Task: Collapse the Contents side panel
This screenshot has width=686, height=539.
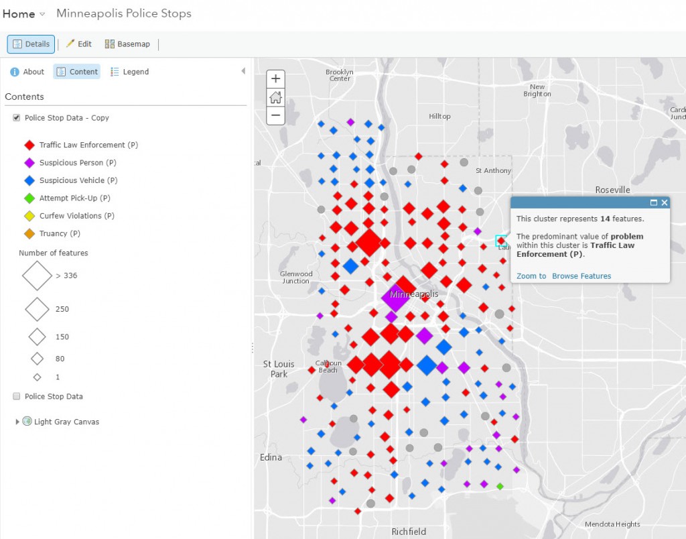Action: 244,70
